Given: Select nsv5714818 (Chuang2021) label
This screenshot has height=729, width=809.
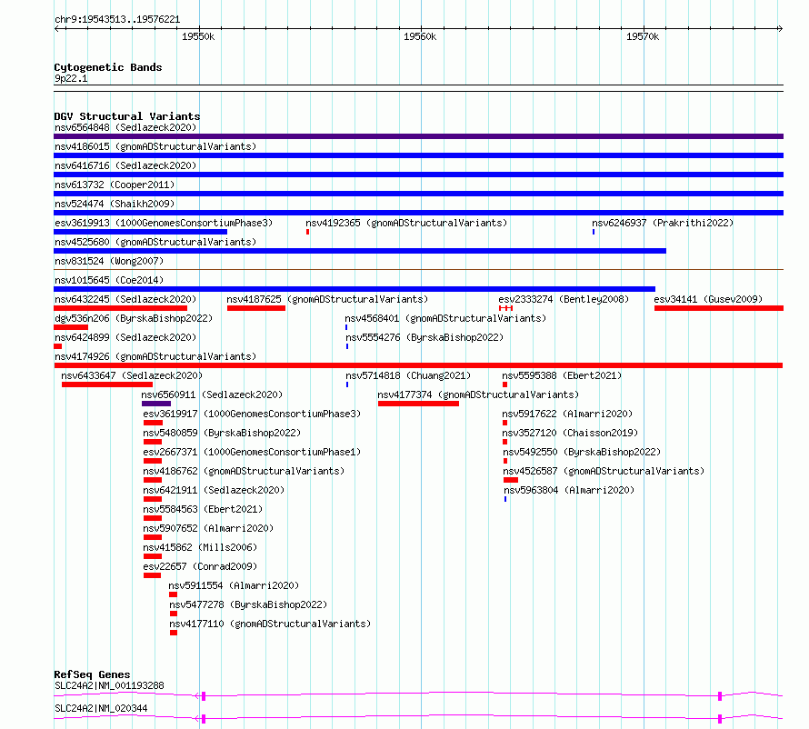Looking at the screenshot, I should coord(408,375).
